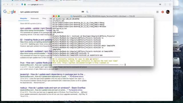
Task: Select the Filmy search tab
Action: tap(44, 18)
